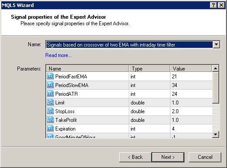Select the Limit parameter name
This screenshot has height=168, width=227.
tap(60, 103)
